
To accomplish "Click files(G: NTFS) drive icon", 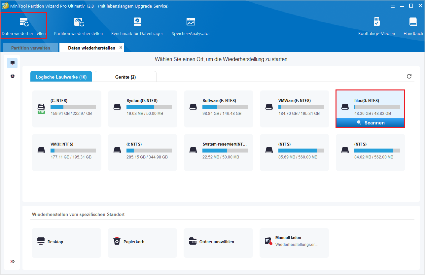I will coord(345,107).
